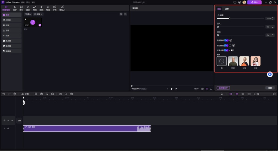This screenshot has width=278, height=151.
Task: Select the 02:25 audio clip thumbnail
Action: (33, 22)
